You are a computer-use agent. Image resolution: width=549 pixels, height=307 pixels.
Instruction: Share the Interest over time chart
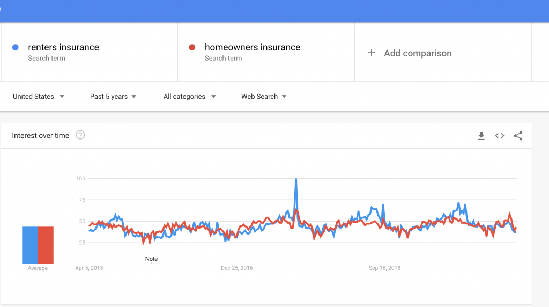click(x=518, y=136)
